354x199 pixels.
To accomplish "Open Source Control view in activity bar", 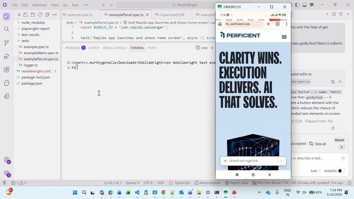I will (x=7, y=42).
